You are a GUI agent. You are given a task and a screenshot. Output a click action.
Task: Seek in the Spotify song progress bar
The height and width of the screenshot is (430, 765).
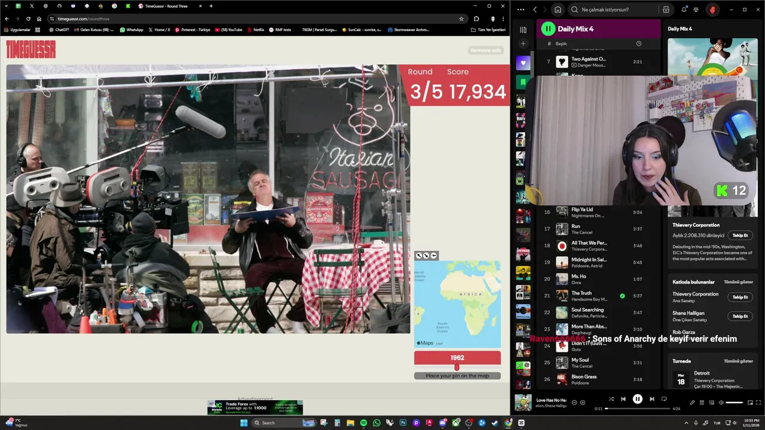click(637, 408)
